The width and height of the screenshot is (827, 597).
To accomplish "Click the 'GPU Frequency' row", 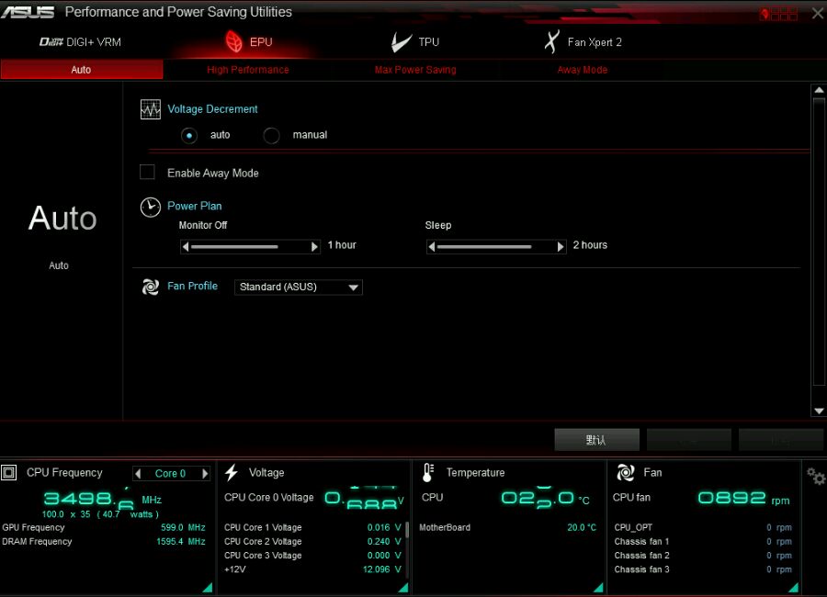I will point(104,527).
